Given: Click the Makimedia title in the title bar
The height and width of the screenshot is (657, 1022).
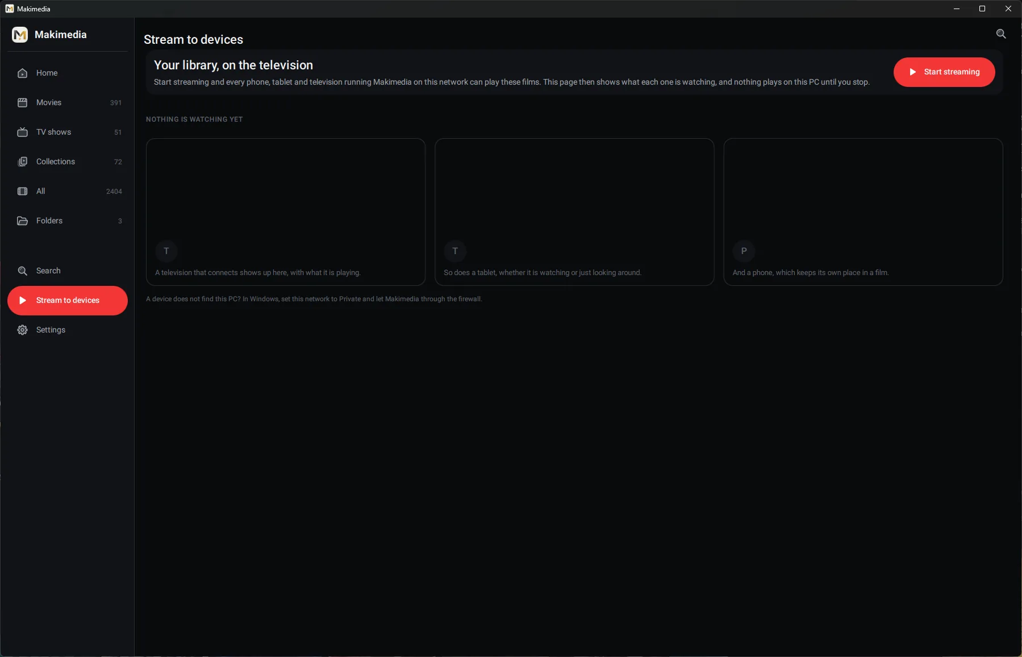Looking at the screenshot, I should point(34,9).
